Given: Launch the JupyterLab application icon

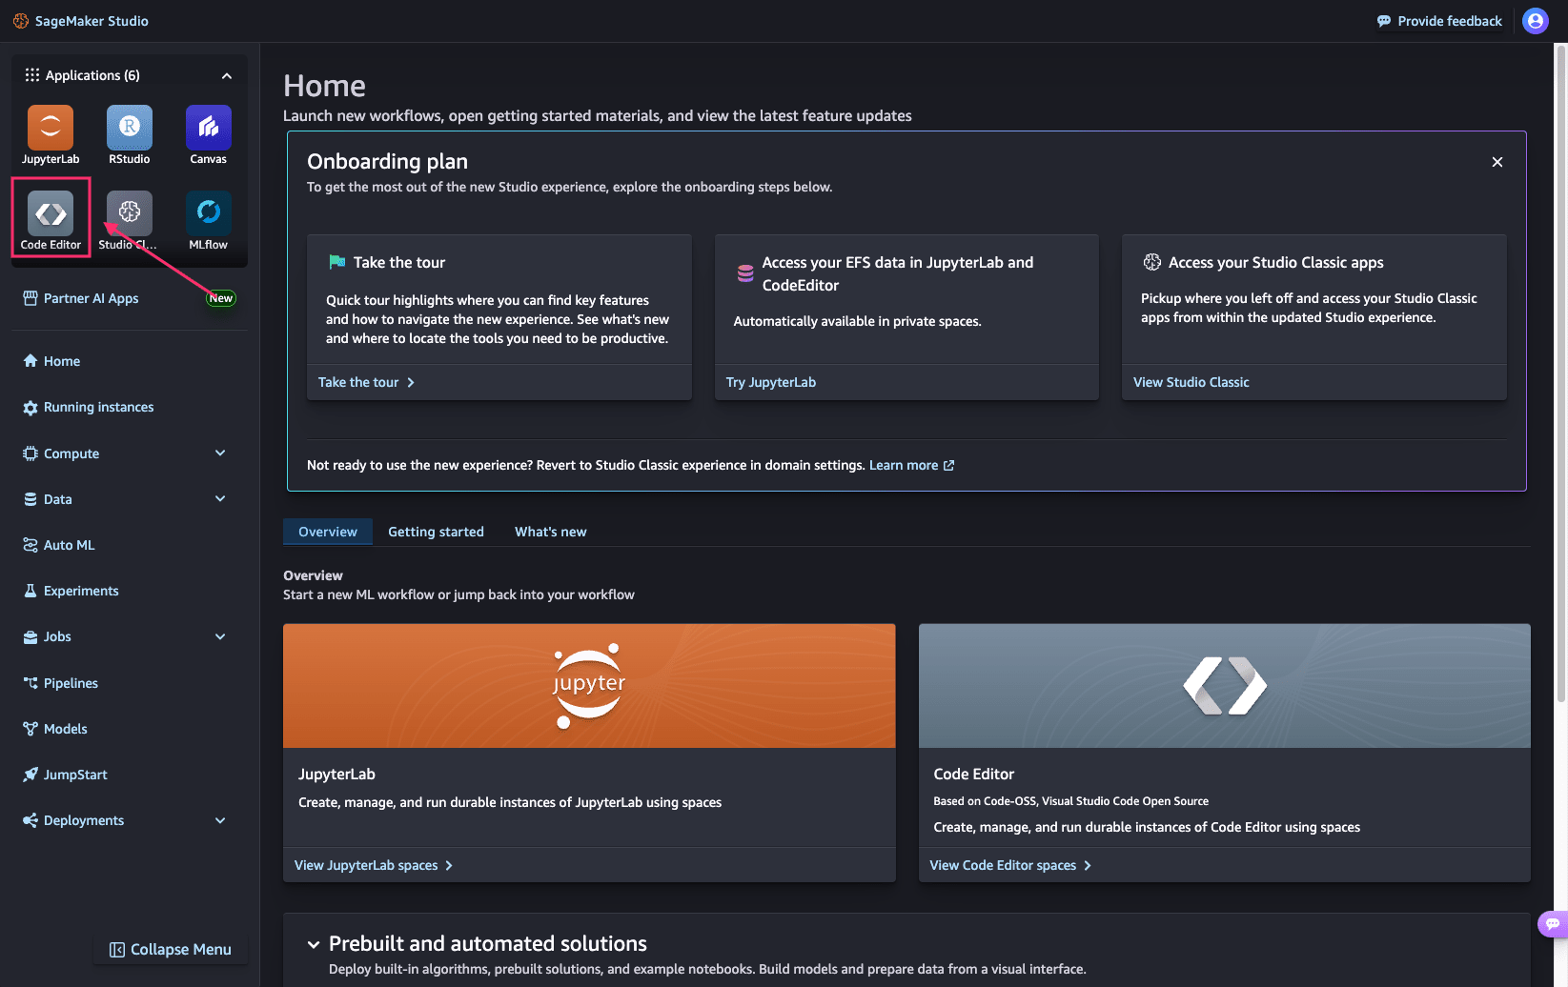Looking at the screenshot, I should tap(51, 128).
